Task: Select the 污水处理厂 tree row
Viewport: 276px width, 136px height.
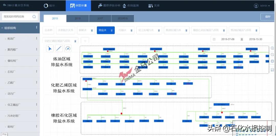Action: [x=20, y=116]
